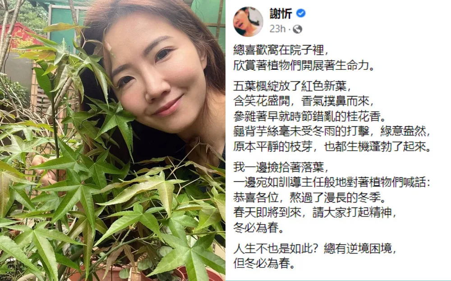Open the 謝忻 profile name link

coord(281,14)
